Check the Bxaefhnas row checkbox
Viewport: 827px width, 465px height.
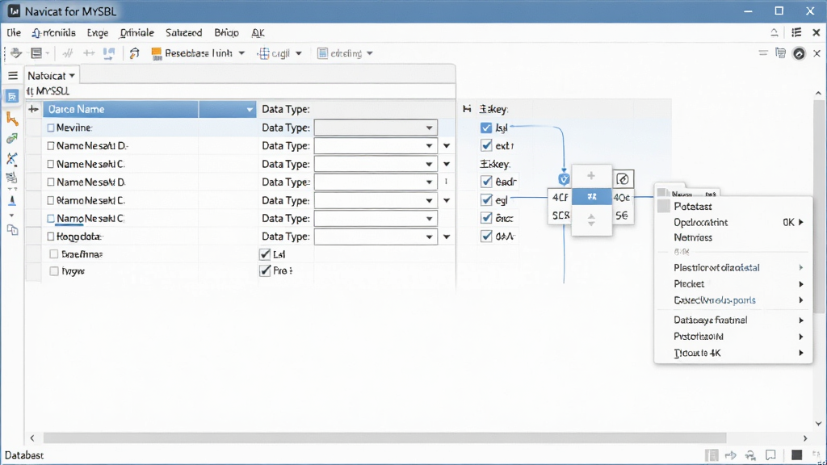[x=54, y=254]
